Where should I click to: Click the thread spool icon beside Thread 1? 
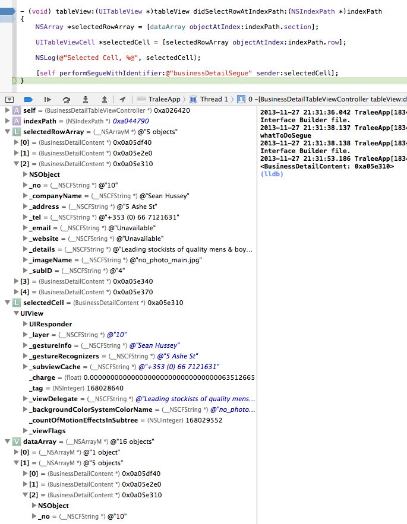point(193,99)
